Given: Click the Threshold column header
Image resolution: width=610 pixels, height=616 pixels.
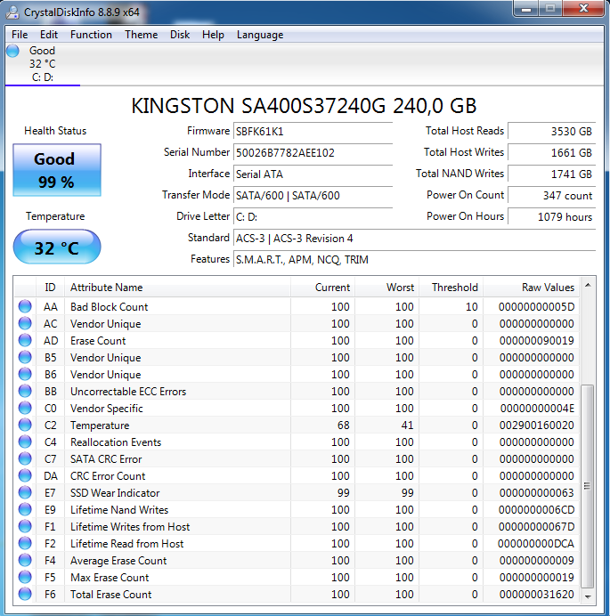Looking at the screenshot, I should click(451, 288).
